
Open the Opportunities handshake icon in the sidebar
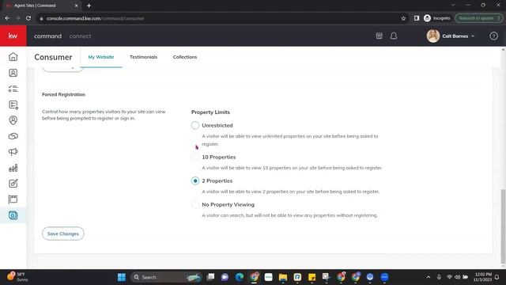point(13,136)
